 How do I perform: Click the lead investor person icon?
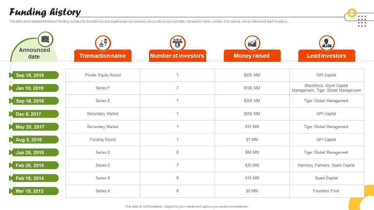(327, 43)
